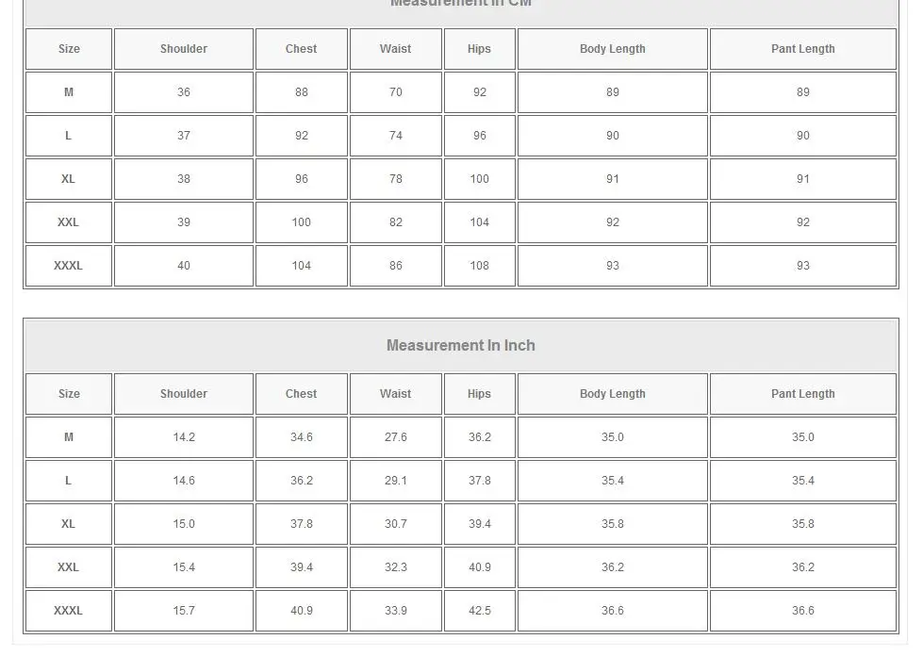Image resolution: width=923 pixels, height=656 pixels.
Task: Select Body Length header in CM table
Action: (x=613, y=49)
